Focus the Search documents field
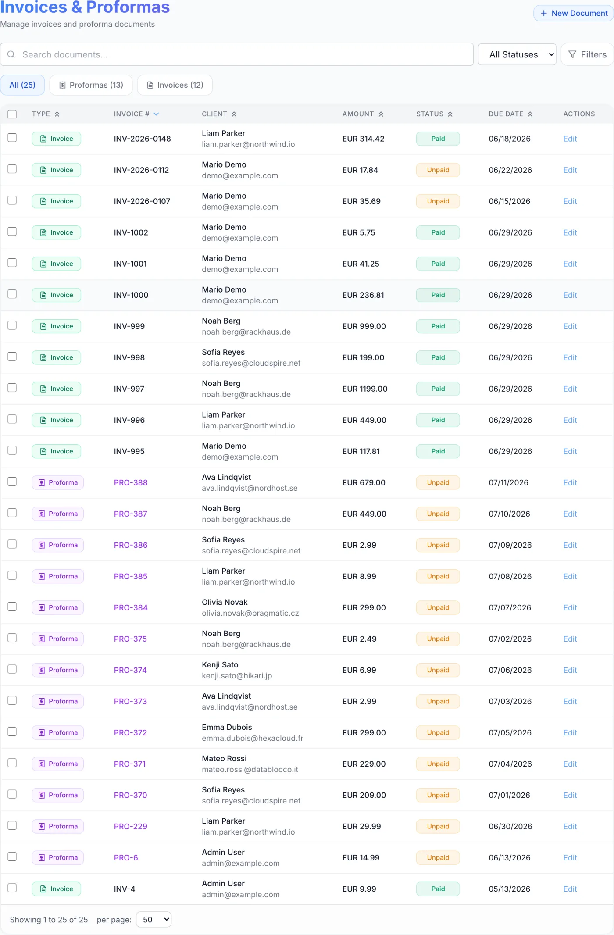This screenshot has width=614, height=935. coord(237,54)
